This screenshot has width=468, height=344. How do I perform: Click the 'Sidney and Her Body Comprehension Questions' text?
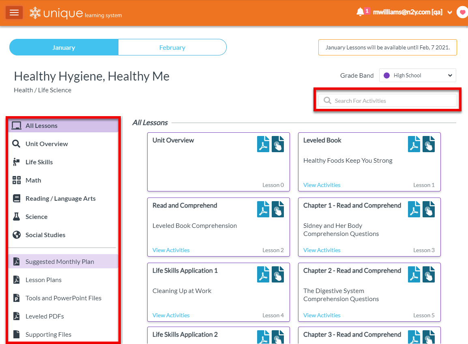(x=341, y=229)
